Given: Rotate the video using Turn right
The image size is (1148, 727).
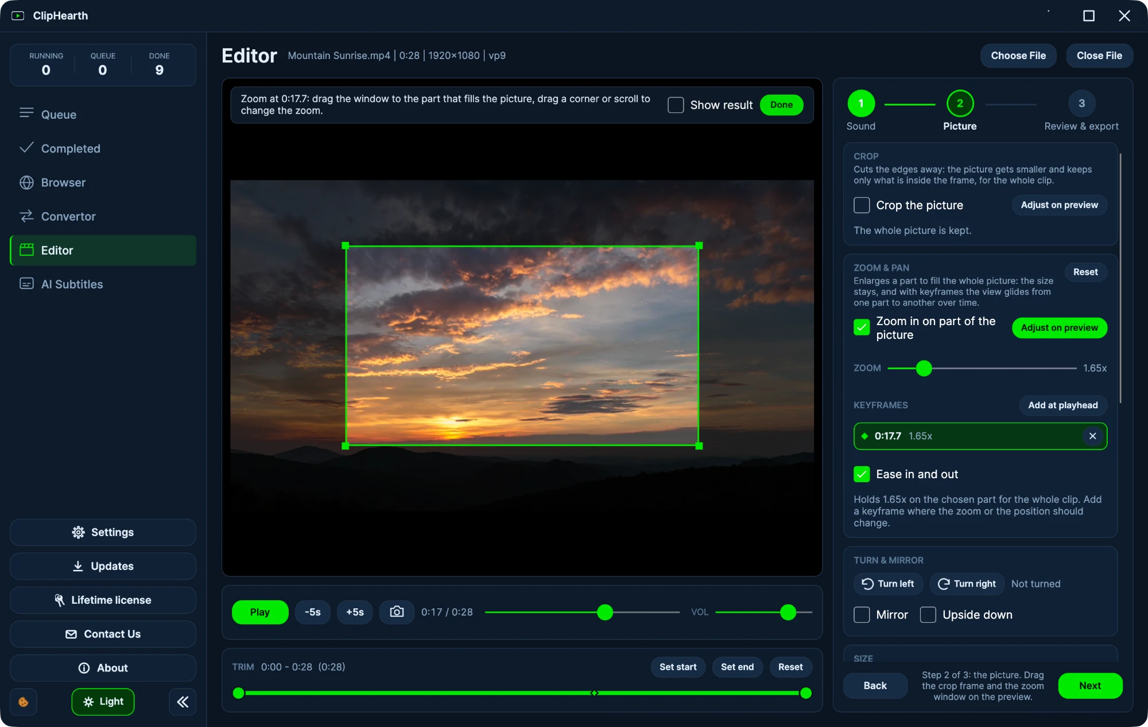Looking at the screenshot, I should click(x=967, y=584).
